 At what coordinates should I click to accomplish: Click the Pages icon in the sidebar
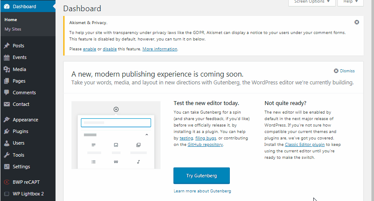[x=7, y=81]
